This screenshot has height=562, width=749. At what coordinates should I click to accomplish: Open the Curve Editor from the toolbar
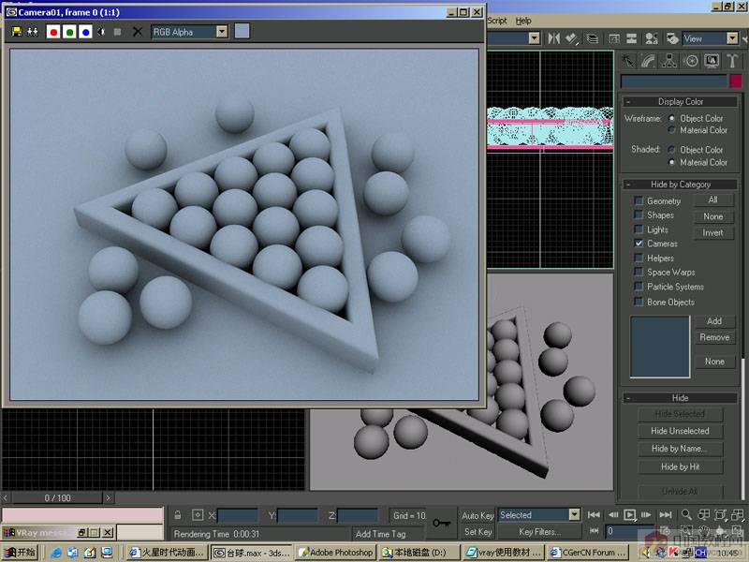[614, 38]
